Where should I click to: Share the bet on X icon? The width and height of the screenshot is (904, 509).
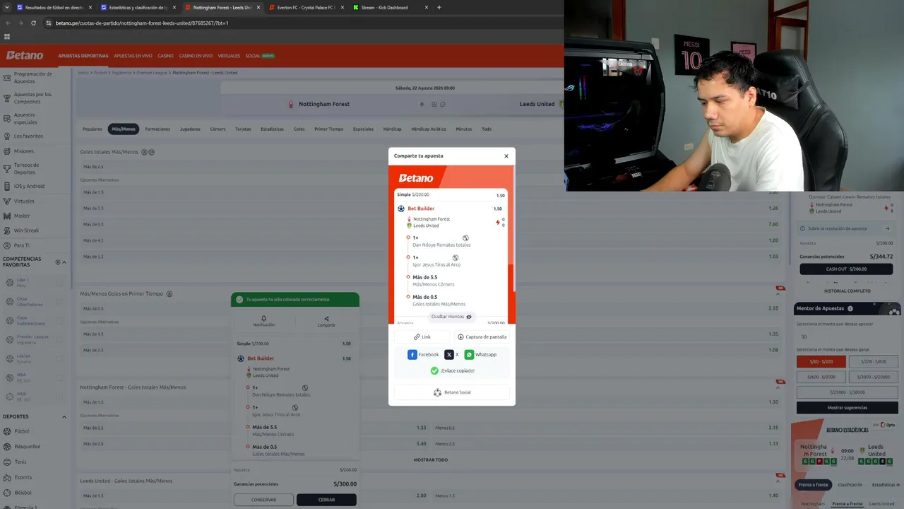[x=449, y=355]
